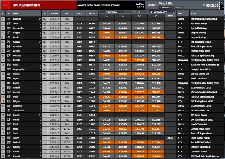Open the hamburger menu in the red header

click(5, 5)
